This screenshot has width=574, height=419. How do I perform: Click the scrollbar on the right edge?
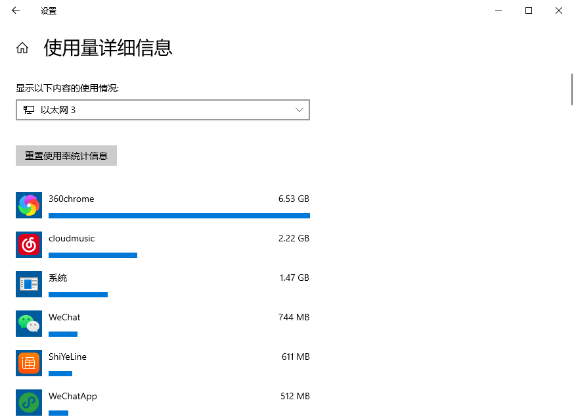click(571, 89)
